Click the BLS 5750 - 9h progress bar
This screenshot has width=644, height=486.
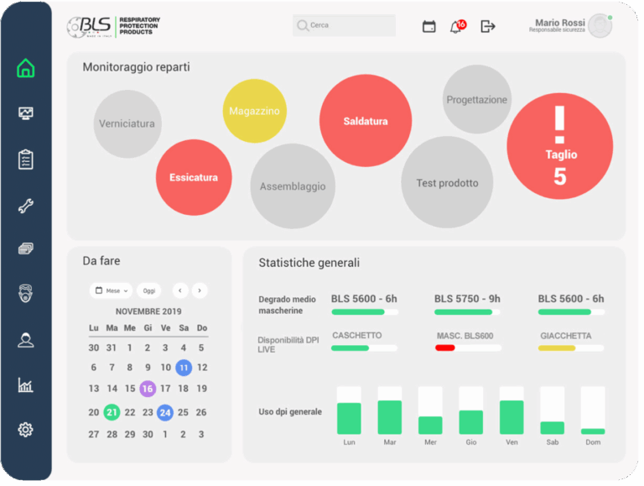tap(467, 312)
